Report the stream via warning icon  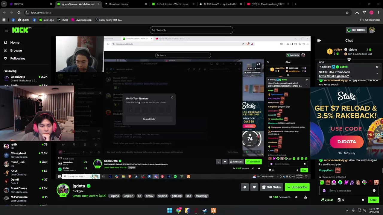coord(306,197)
